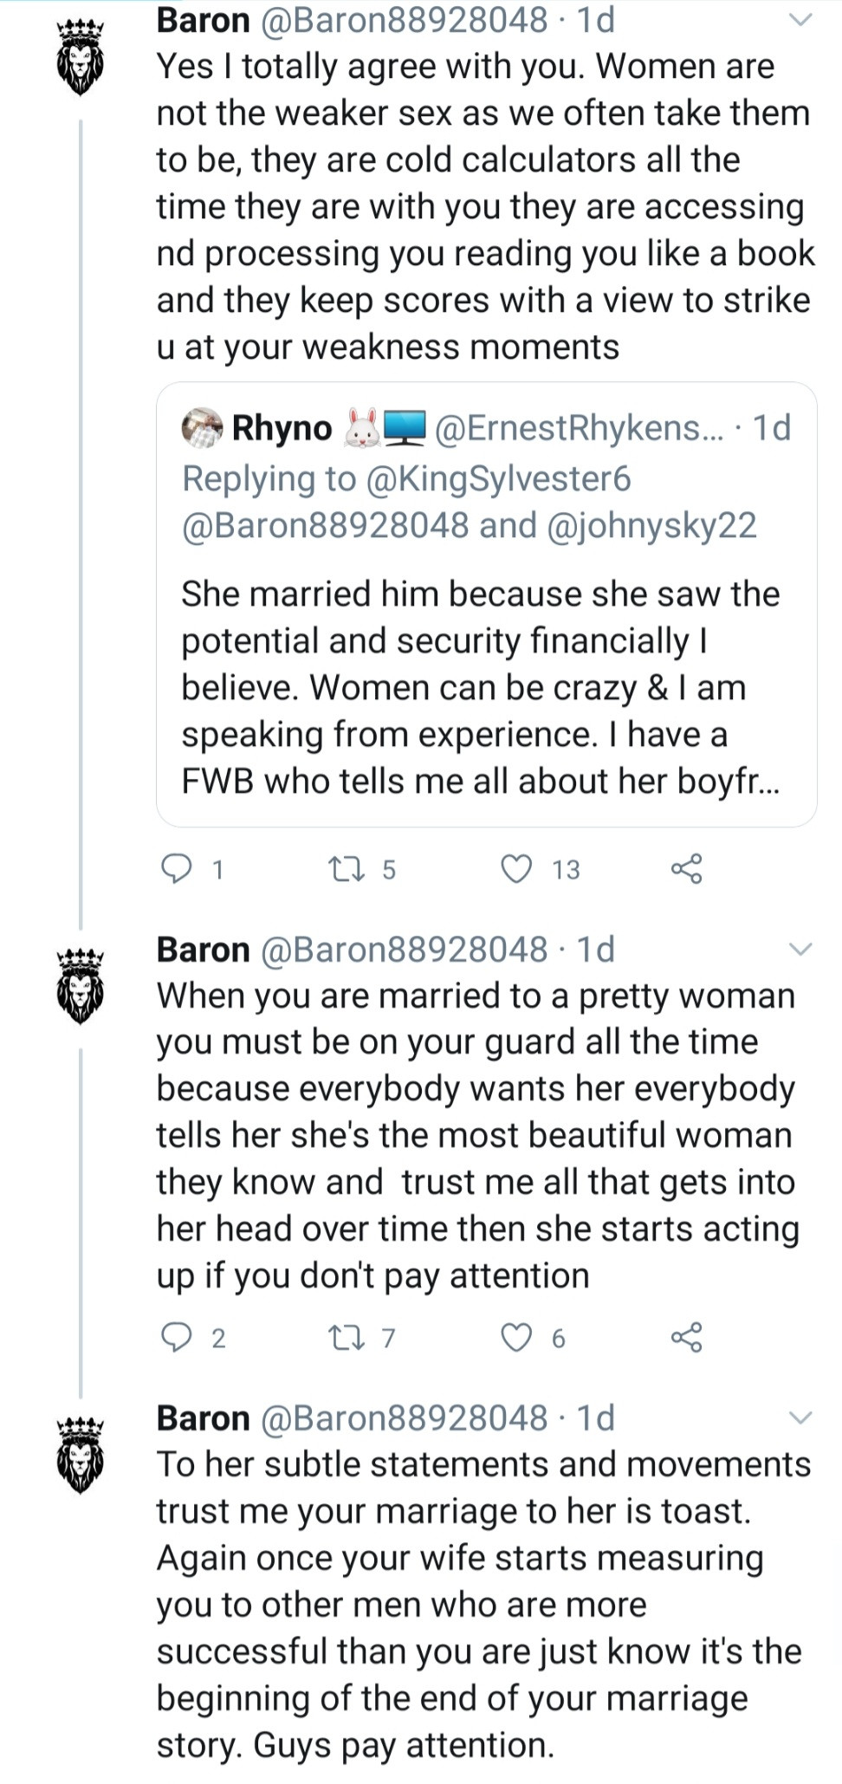This screenshot has width=842, height=1784.
Task: Tap Baron's avatar beside pretty woman tweet
Action: click(80, 987)
